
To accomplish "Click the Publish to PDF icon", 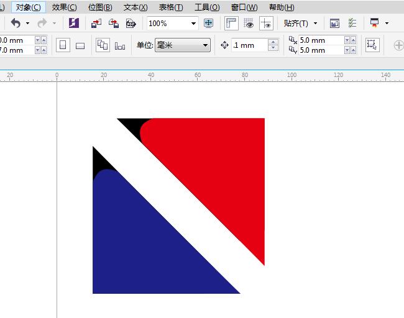I will click(x=131, y=24).
